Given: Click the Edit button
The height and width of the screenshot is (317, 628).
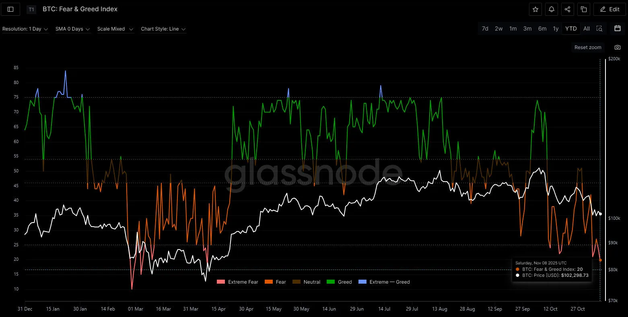Looking at the screenshot, I should coord(609,9).
